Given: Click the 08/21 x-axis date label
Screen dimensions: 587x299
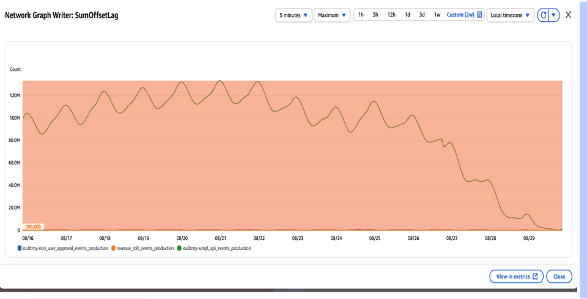Looking at the screenshot, I should [221, 238].
